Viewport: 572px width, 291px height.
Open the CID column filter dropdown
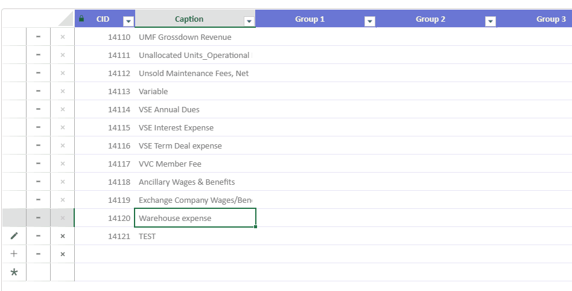tap(128, 22)
